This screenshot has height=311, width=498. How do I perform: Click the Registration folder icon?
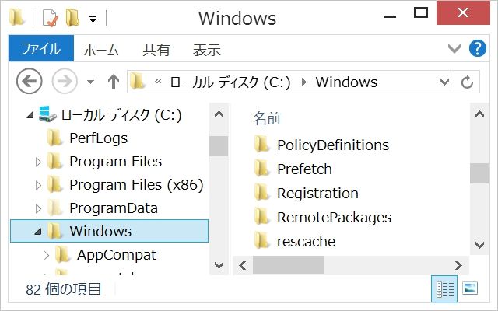click(262, 192)
